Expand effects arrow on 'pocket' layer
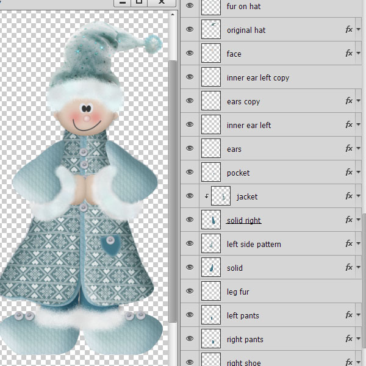The image size is (366, 366). pyautogui.click(x=358, y=172)
